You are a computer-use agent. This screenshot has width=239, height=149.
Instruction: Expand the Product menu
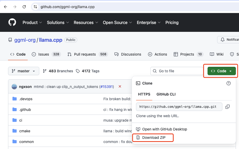(x=32, y=22)
